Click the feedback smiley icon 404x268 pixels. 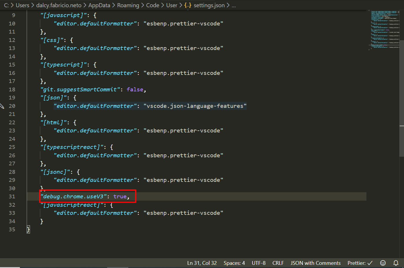coord(383,263)
